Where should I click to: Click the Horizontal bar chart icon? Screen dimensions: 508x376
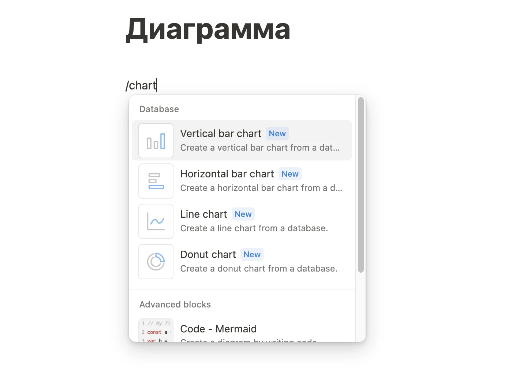156,181
